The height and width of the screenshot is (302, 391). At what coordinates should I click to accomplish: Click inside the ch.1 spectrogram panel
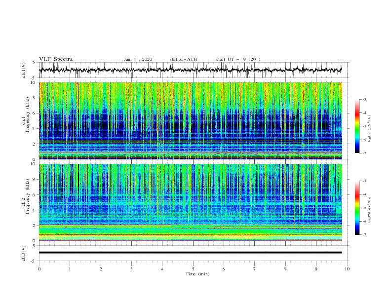(191, 120)
